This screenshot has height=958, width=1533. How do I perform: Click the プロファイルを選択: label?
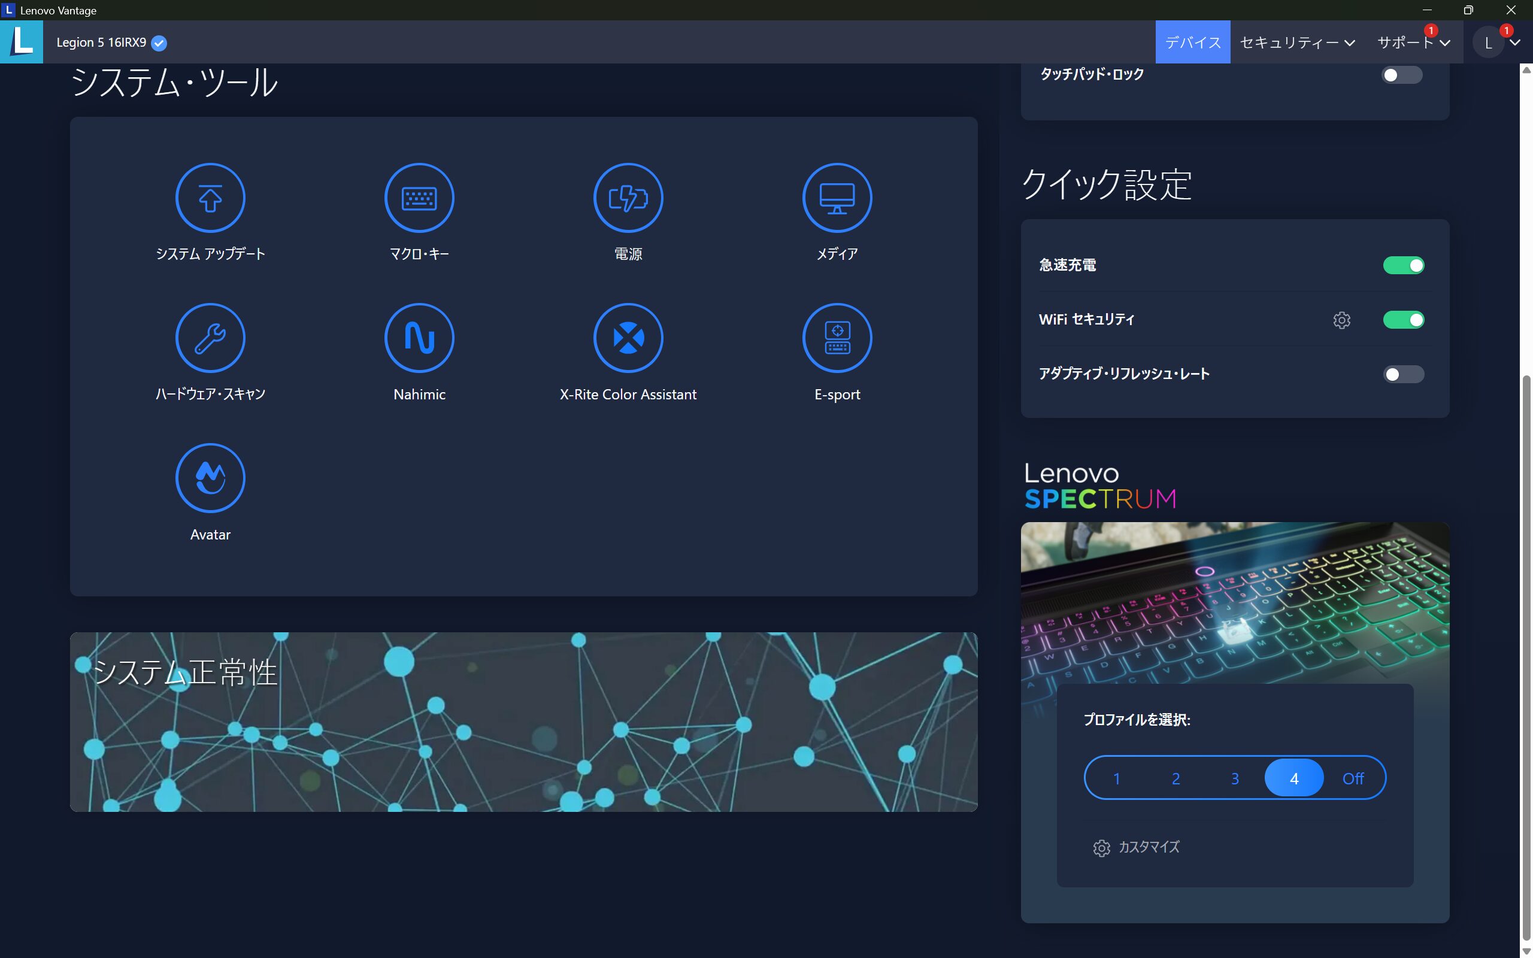(1137, 720)
